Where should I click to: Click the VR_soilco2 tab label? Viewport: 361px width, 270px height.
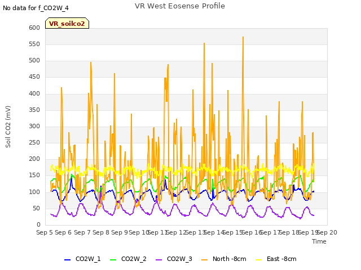[x=67, y=24]
